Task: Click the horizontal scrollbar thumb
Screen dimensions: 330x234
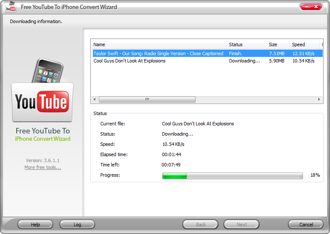Action: tap(147, 99)
